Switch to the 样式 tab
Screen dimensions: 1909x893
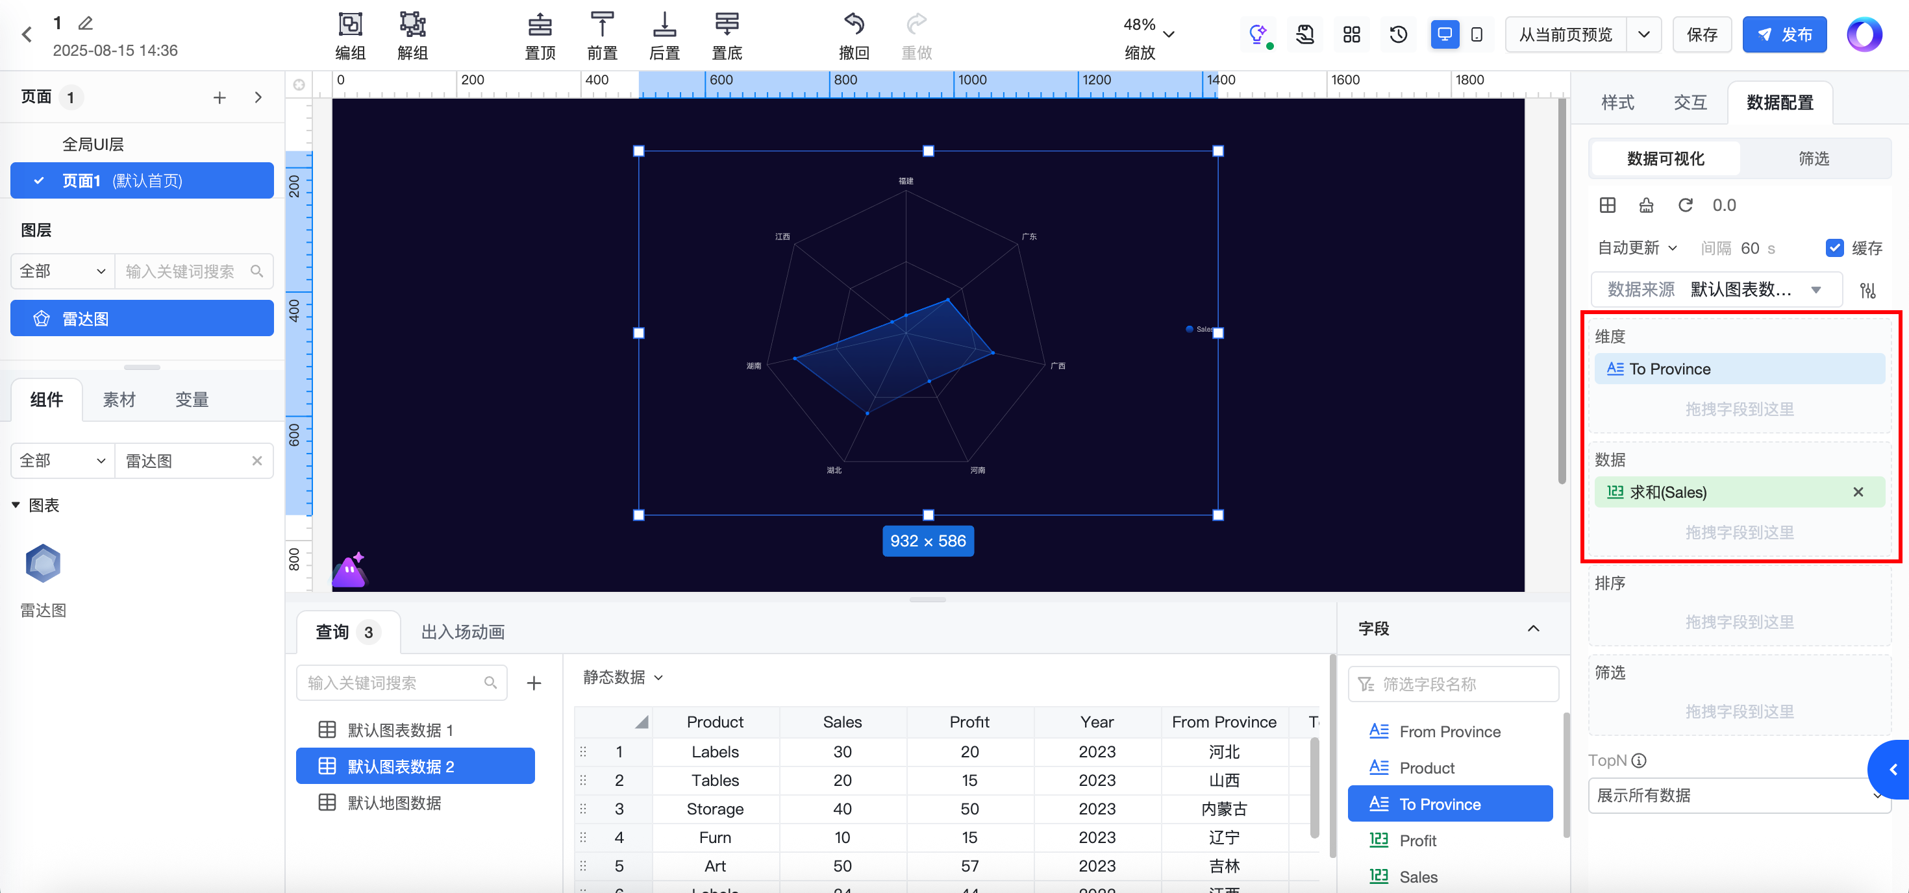tap(1617, 103)
